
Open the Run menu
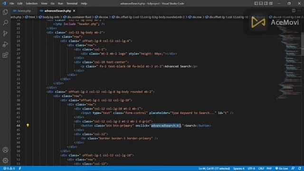pyautogui.click(x=60, y=3)
